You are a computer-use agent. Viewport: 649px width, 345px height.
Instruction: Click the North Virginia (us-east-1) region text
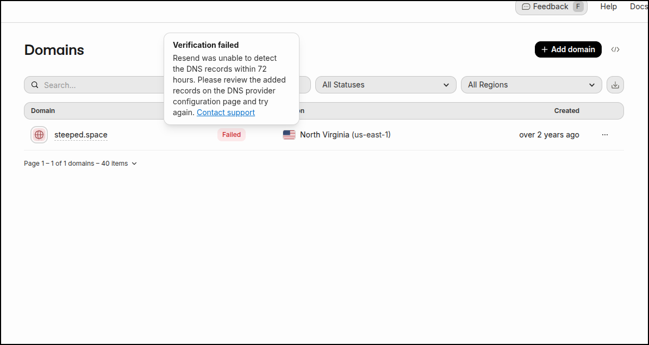(x=345, y=135)
